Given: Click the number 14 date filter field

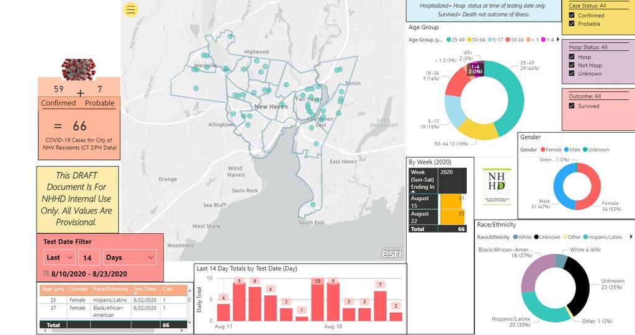Looking at the screenshot, I should (x=89, y=257).
